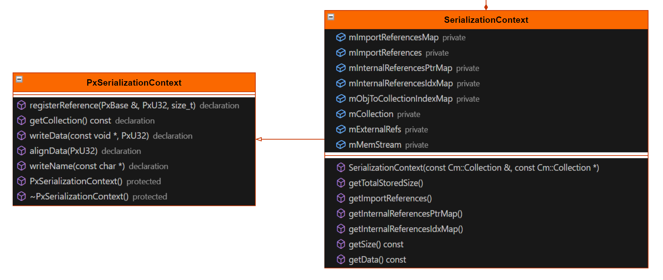This screenshot has height=280, width=663.
Task: Click the ~PxSerializationContext destructor icon
Action: 22,196
